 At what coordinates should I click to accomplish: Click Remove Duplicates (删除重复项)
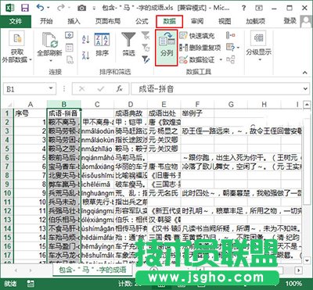[200, 48]
